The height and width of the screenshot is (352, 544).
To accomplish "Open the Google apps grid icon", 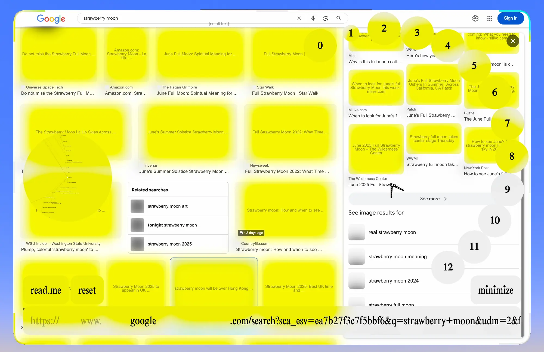I will point(490,18).
